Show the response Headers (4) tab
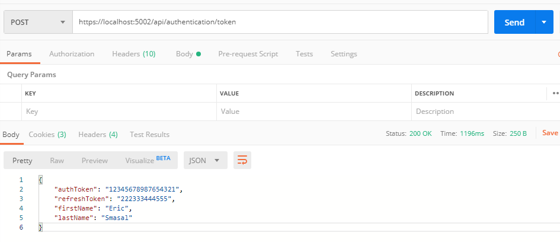 click(x=98, y=135)
